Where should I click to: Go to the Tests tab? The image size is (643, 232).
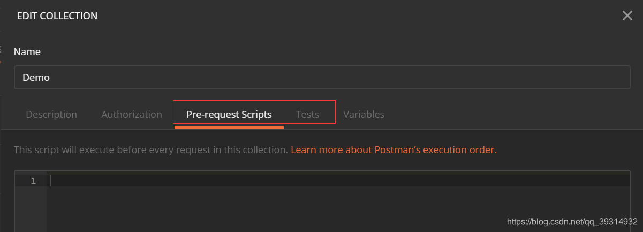307,114
